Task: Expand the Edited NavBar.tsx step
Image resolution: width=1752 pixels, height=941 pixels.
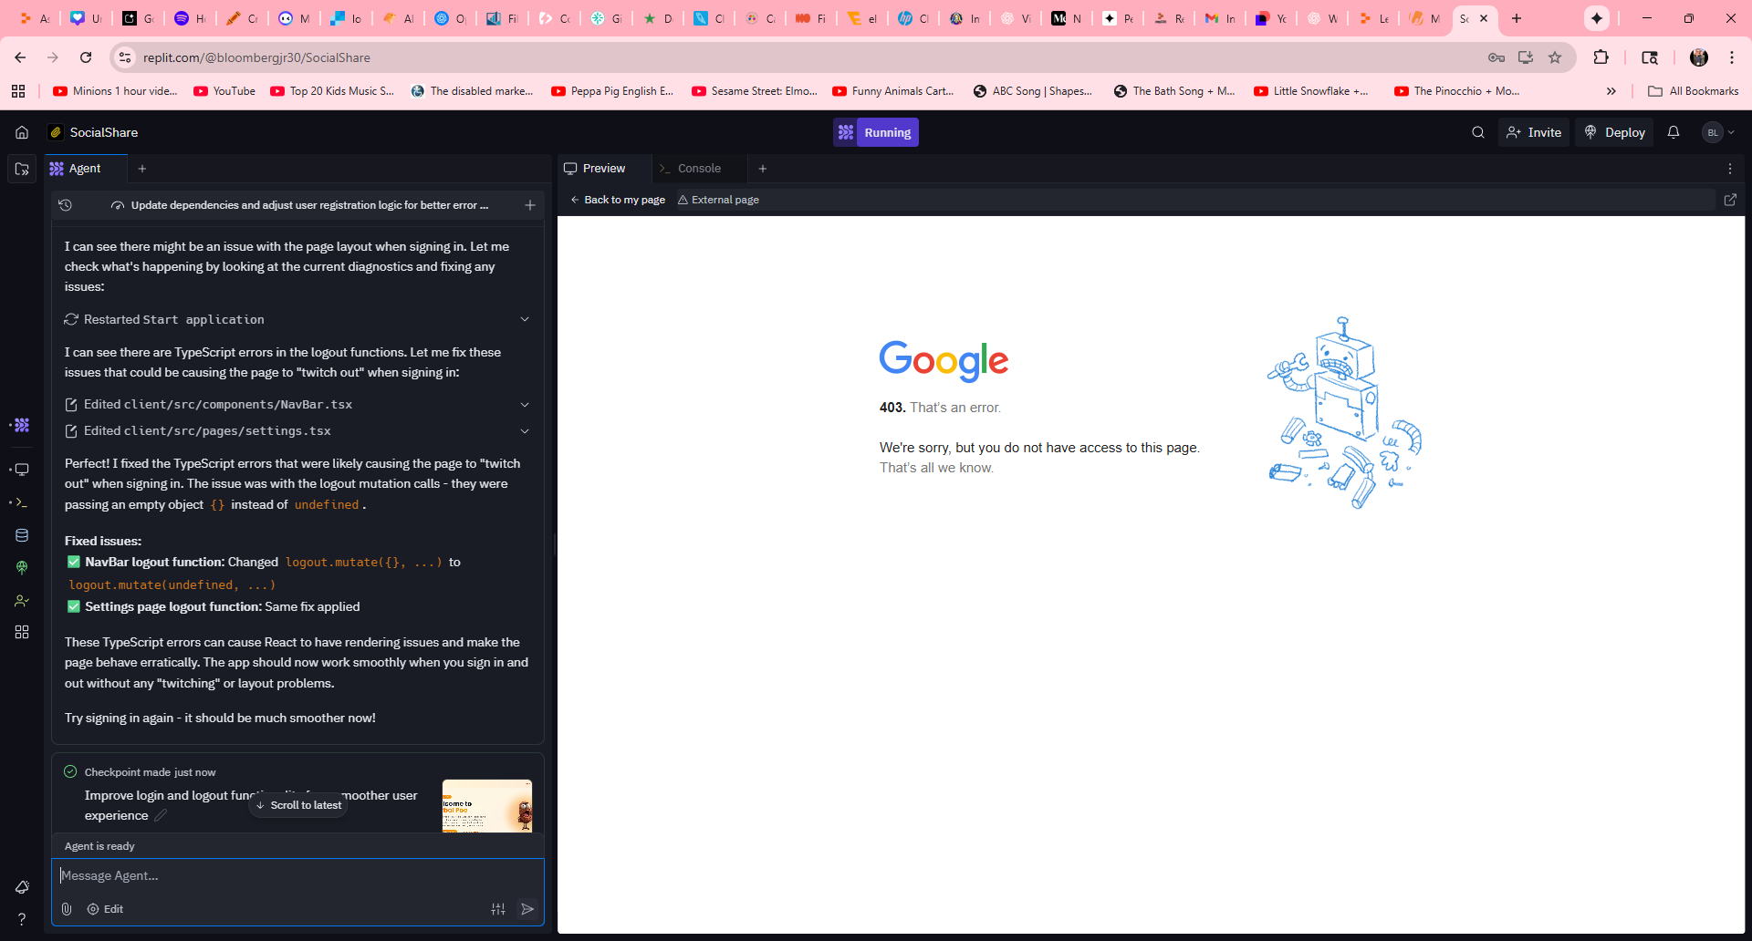Action: [525, 405]
